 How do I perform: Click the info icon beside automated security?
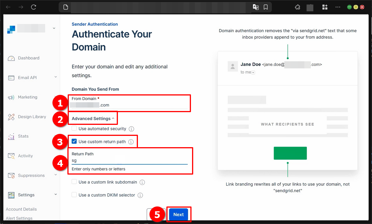point(131,128)
